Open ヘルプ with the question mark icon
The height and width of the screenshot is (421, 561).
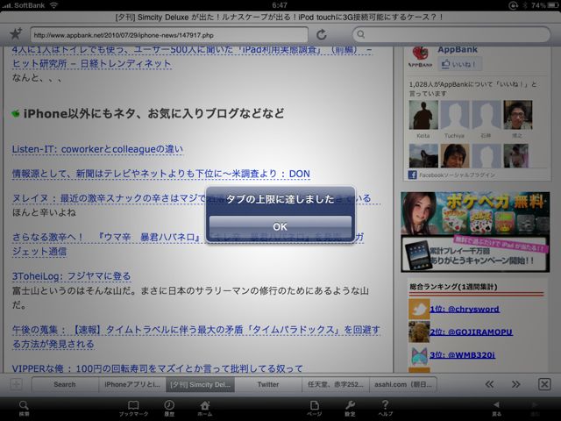[x=386, y=408]
